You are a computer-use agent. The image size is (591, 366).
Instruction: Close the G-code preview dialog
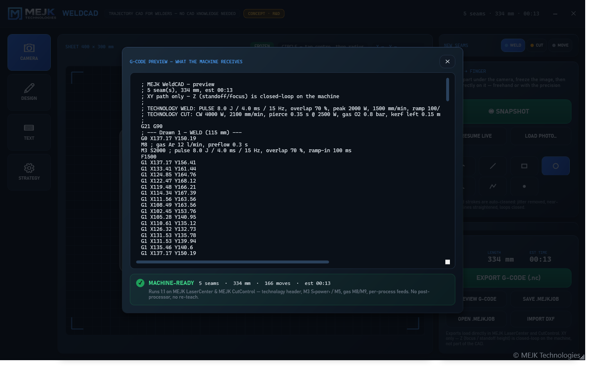coord(447,62)
